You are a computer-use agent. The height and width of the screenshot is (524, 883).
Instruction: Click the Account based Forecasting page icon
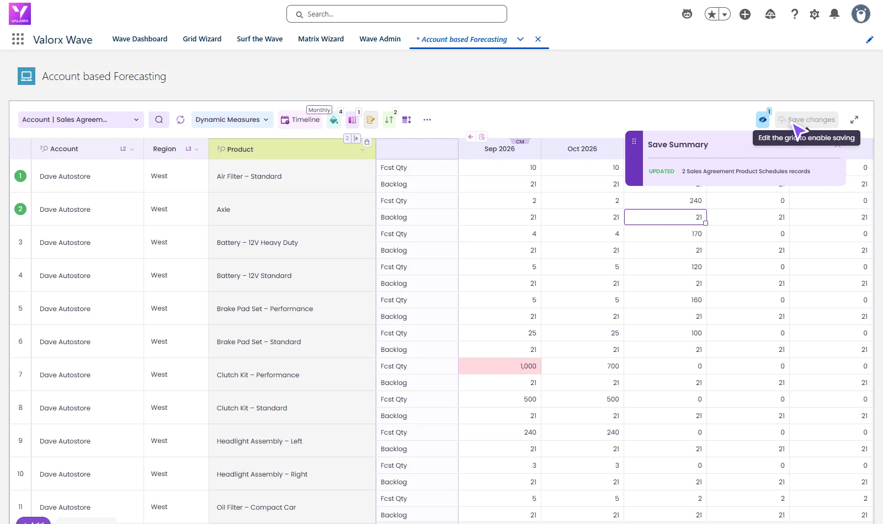(26, 76)
